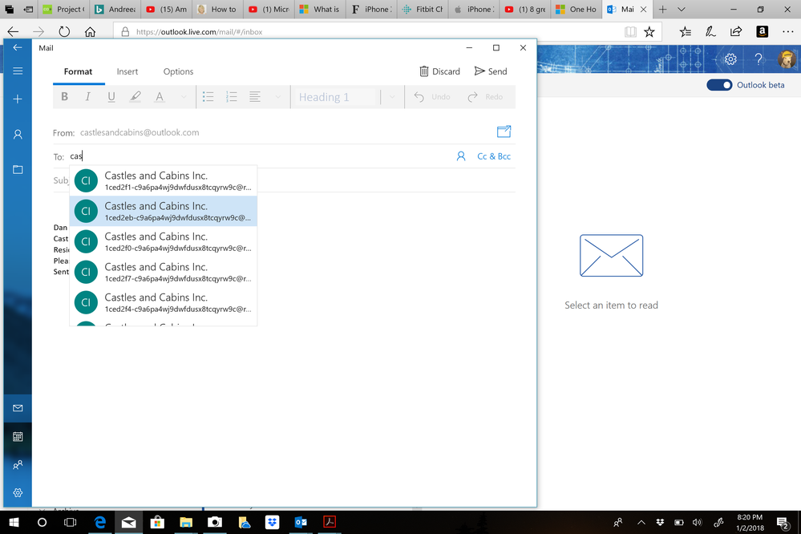Open the contact picker icon
The width and height of the screenshot is (801, 534).
tap(461, 156)
